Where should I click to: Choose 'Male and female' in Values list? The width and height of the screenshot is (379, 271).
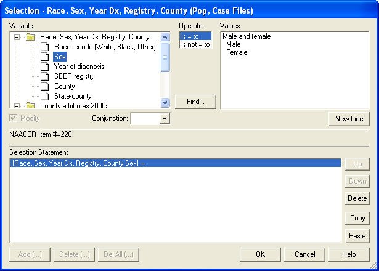(247, 36)
